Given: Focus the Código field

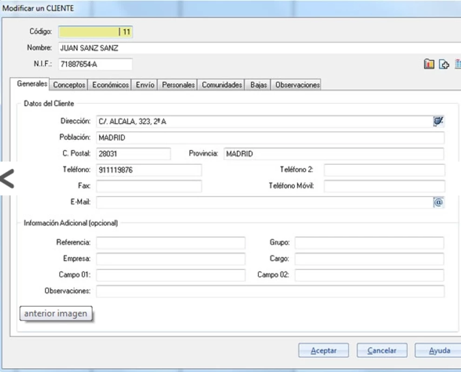Looking at the screenshot, I should click(x=95, y=32).
